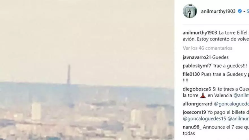Expand Ver los 46 comentarios
The height and width of the screenshot is (140, 249).
[207, 48]
